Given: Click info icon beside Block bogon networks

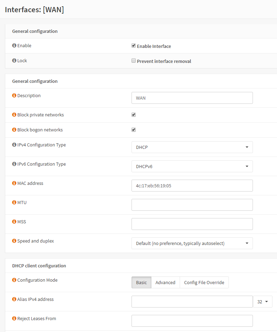Looking at the screenshot, I should [x=14, y=130].
